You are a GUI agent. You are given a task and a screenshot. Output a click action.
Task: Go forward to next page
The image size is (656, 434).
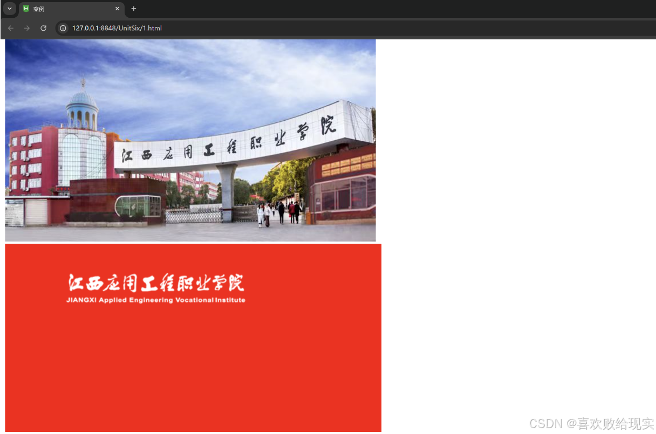(x=27, y=28)
